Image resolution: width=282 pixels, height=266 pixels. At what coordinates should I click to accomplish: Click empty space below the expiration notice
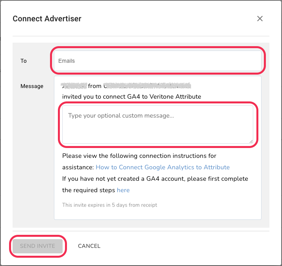(x=158, y=214)
